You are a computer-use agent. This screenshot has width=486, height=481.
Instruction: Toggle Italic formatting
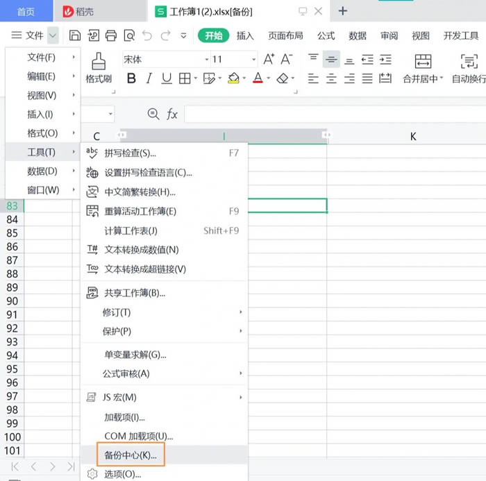tap(149, 78)
